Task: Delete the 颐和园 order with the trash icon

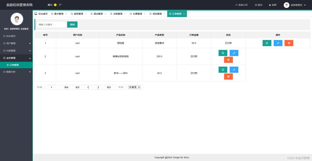Action: click(289, 43)
